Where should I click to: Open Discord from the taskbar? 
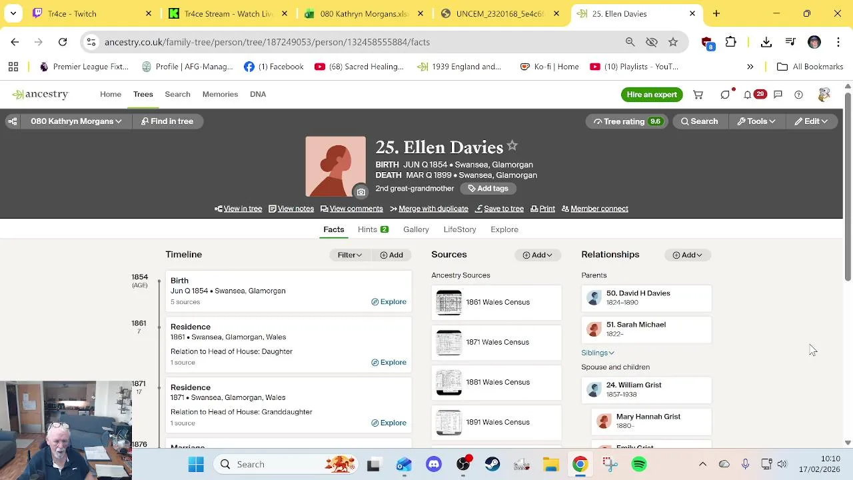click(434, 464)
